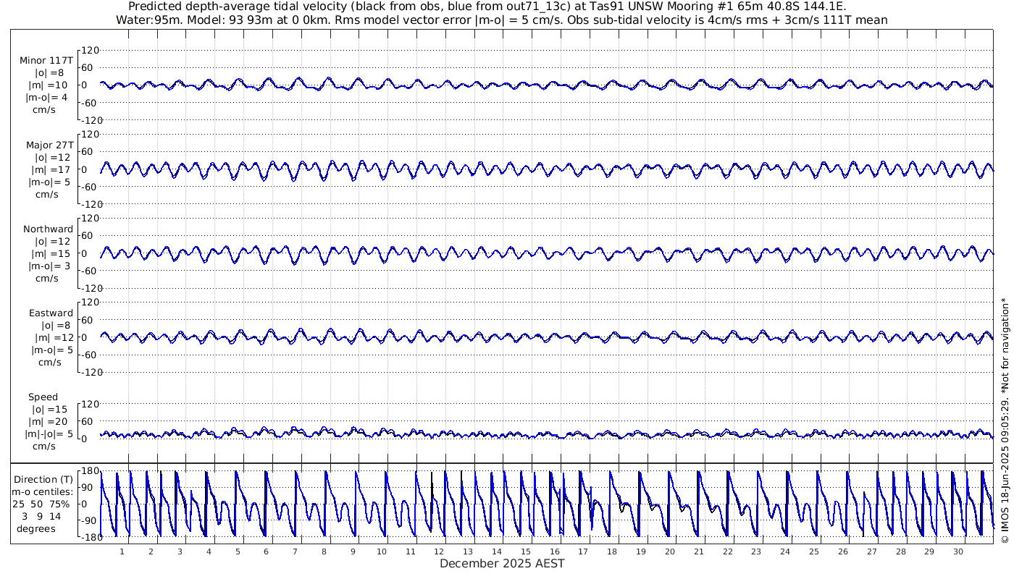Click the 180 tick label of the Direction panel
1014x579 pixels.
pyautogui.click(x=89, y=471)
